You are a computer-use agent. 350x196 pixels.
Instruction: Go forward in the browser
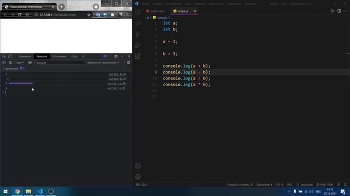(13, 15)
